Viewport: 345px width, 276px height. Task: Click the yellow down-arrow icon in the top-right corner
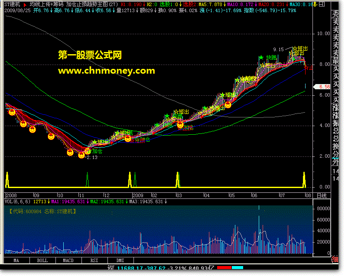pos(315,4)
